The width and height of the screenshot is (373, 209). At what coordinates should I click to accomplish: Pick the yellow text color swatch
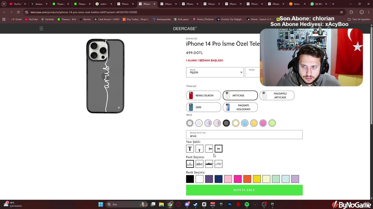[x=257, y=179]
